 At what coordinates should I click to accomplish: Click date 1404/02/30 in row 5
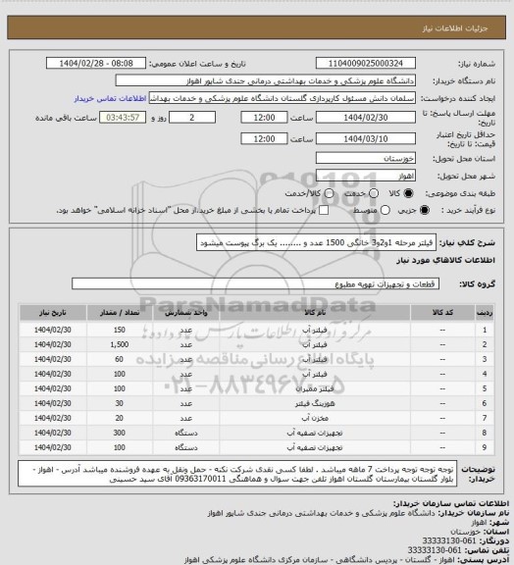(x=53, y=389)
